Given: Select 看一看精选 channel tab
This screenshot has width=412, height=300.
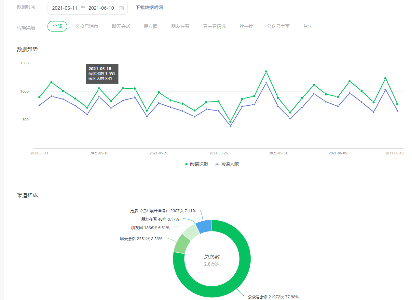Looking at the screenshot, I should coord(214,26).
